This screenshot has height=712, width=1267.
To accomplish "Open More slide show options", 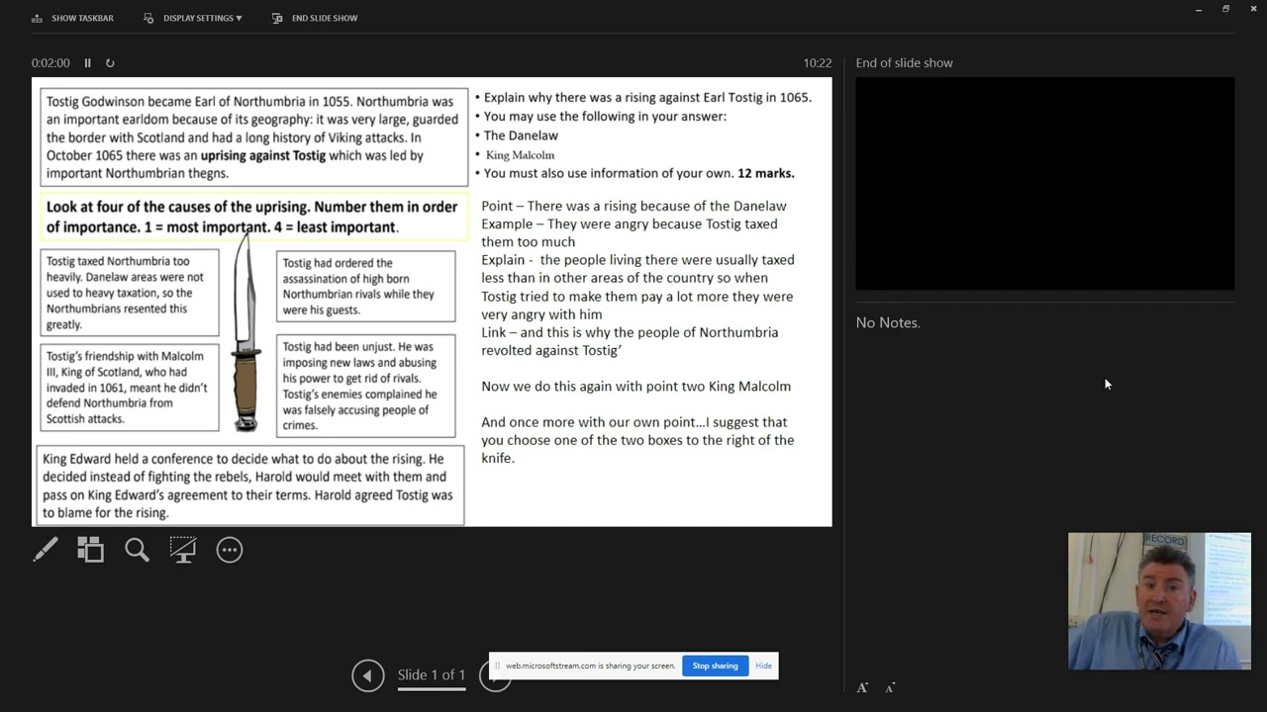I will click(x=230, y=550).
